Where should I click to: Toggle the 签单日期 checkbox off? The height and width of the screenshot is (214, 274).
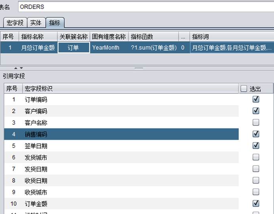[x=256, y=146]
